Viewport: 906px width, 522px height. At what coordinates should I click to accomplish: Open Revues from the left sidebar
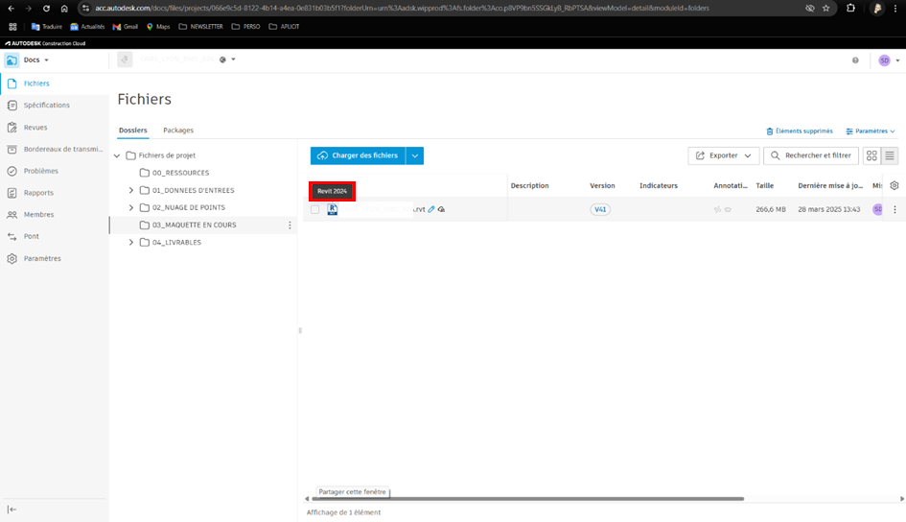click(12, 128)
